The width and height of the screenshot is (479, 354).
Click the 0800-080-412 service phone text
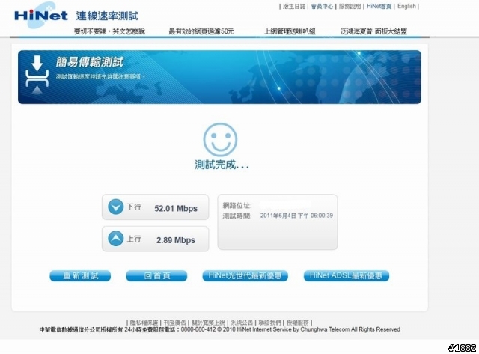pyautogui.click(x=198, y=329)
